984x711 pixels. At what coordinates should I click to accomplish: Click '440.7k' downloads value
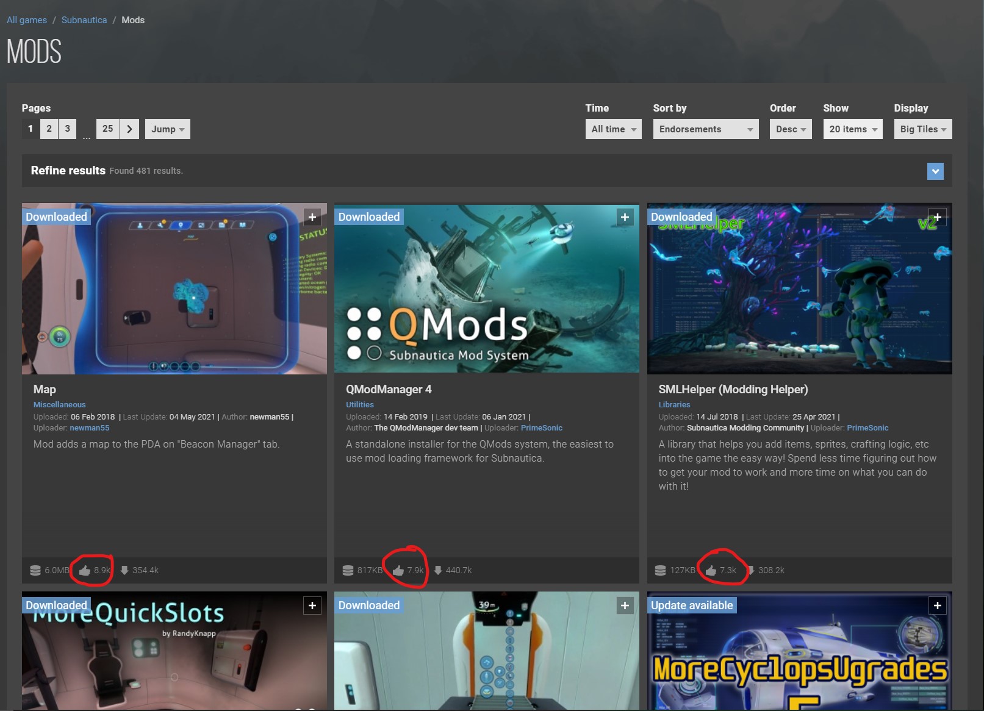459,570
